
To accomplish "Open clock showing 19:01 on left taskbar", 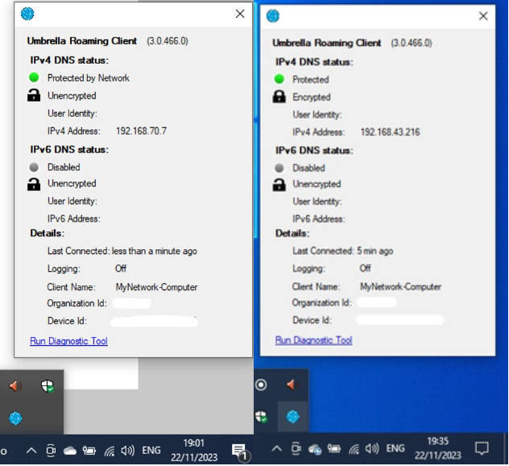I will 194,451.
